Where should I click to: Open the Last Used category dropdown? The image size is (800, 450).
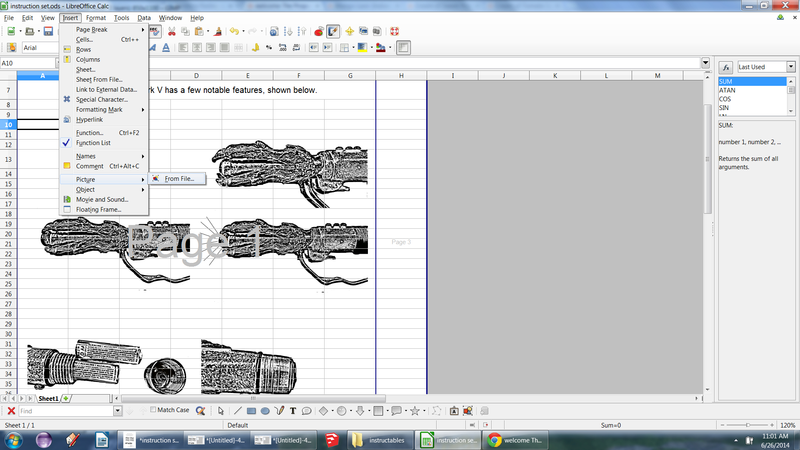click(x=791, y=67)
